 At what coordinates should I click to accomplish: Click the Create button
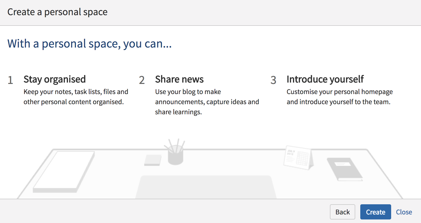tap(375, 212)
